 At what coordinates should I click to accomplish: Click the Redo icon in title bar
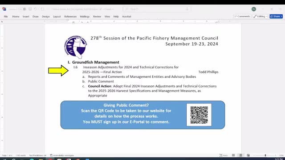click(42, 9)
